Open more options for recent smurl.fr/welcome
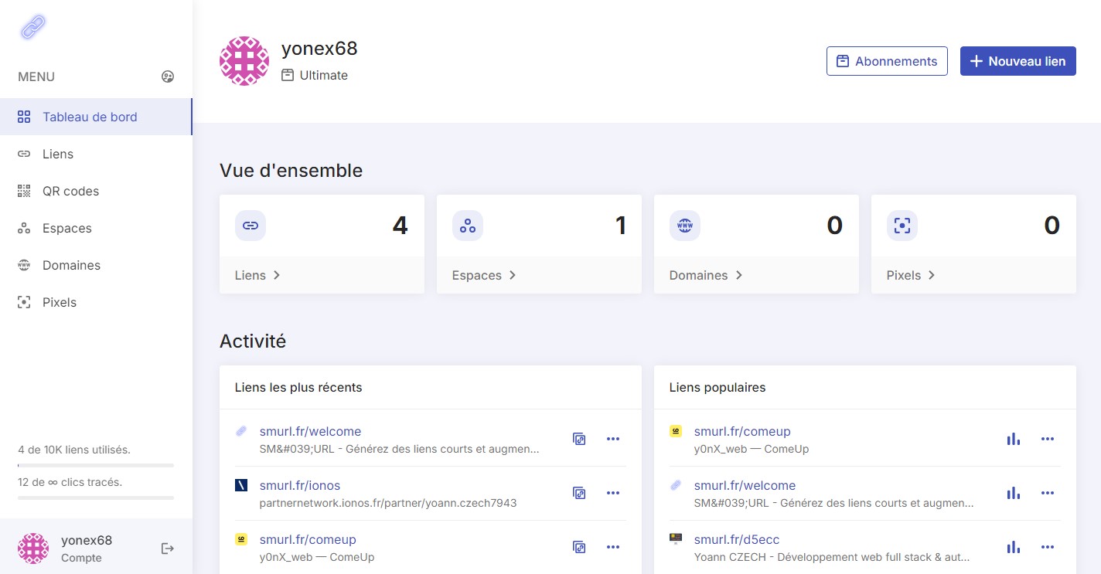This screenshot has height=574, width=1101. pos(613,439)
